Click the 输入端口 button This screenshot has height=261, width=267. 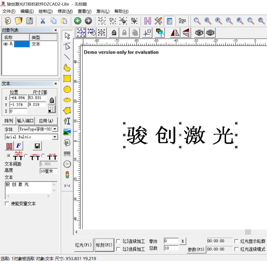coord(25,121)
